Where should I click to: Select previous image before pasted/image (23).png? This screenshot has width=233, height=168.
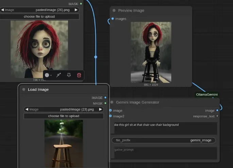tap(27, 109)
